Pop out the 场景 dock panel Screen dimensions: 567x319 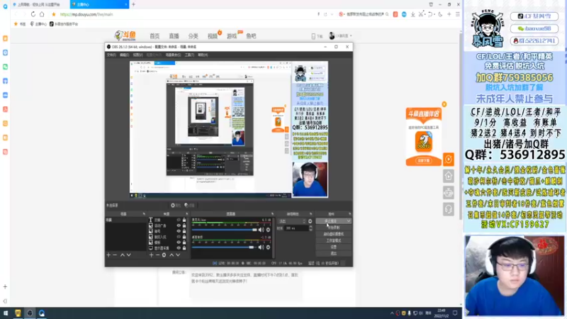(x=144, y=214)
